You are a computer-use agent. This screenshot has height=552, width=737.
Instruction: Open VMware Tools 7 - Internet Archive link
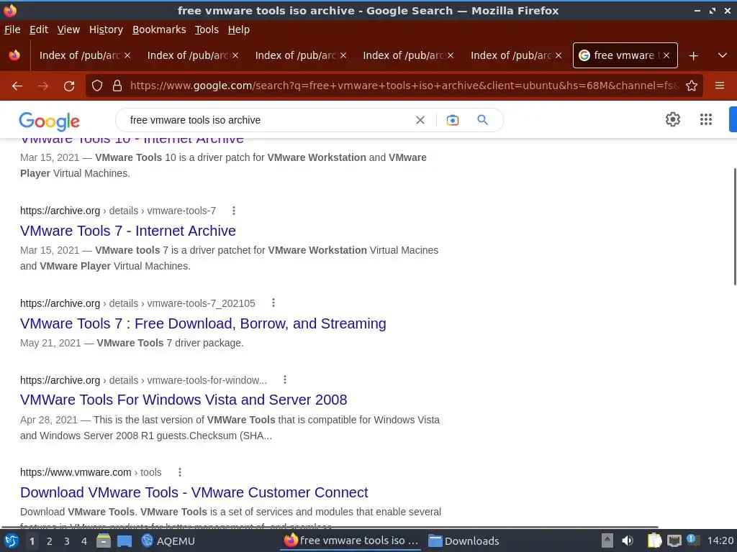tap(128, 231)
